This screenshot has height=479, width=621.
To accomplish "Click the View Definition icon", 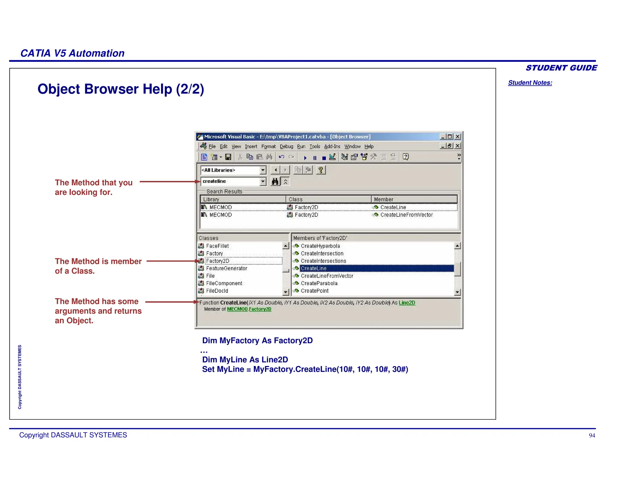I will coord(308,170).
